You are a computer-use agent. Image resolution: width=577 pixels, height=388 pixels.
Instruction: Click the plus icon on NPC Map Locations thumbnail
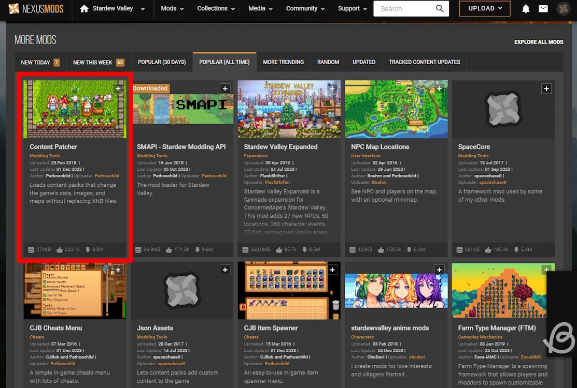439,88
